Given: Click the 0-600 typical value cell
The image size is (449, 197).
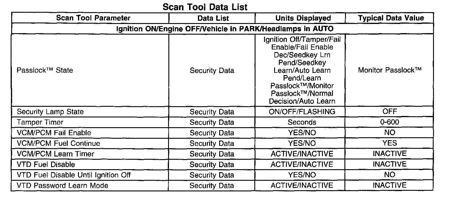Looking at the screenshot, I should (389, 122).
